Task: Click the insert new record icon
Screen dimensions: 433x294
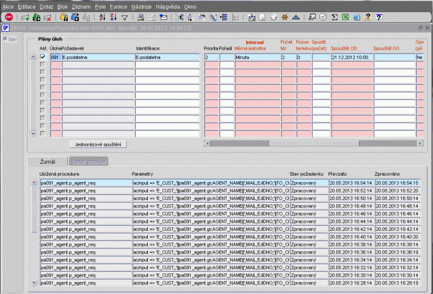Action: (x=25, y=17)
